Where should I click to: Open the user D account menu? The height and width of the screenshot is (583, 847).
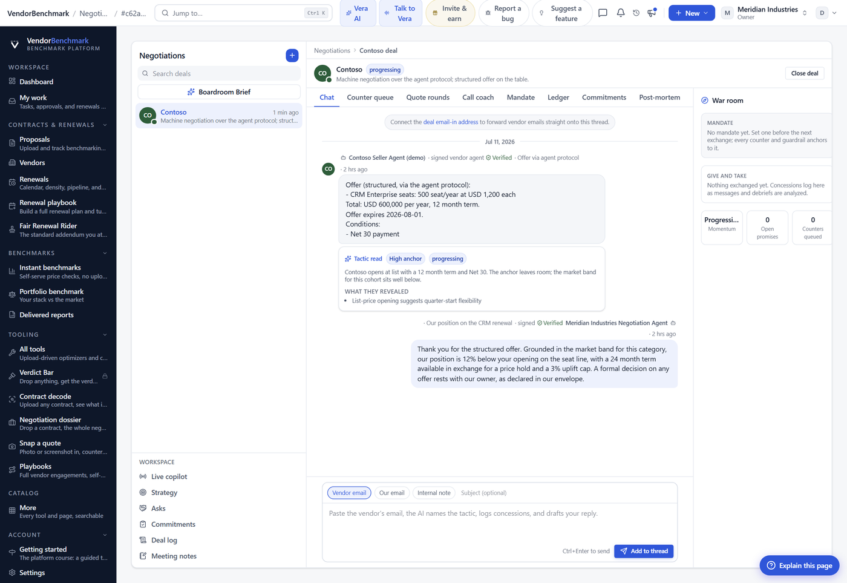pos(826,13)
